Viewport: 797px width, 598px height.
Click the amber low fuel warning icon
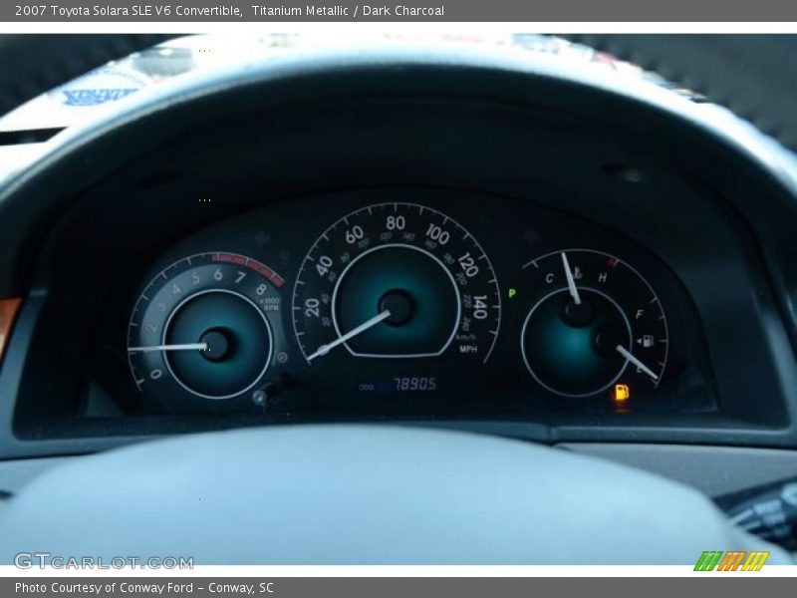click(622, 393)
